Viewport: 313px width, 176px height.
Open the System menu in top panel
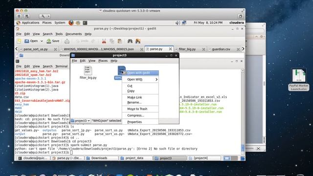[x=60, y=23]
